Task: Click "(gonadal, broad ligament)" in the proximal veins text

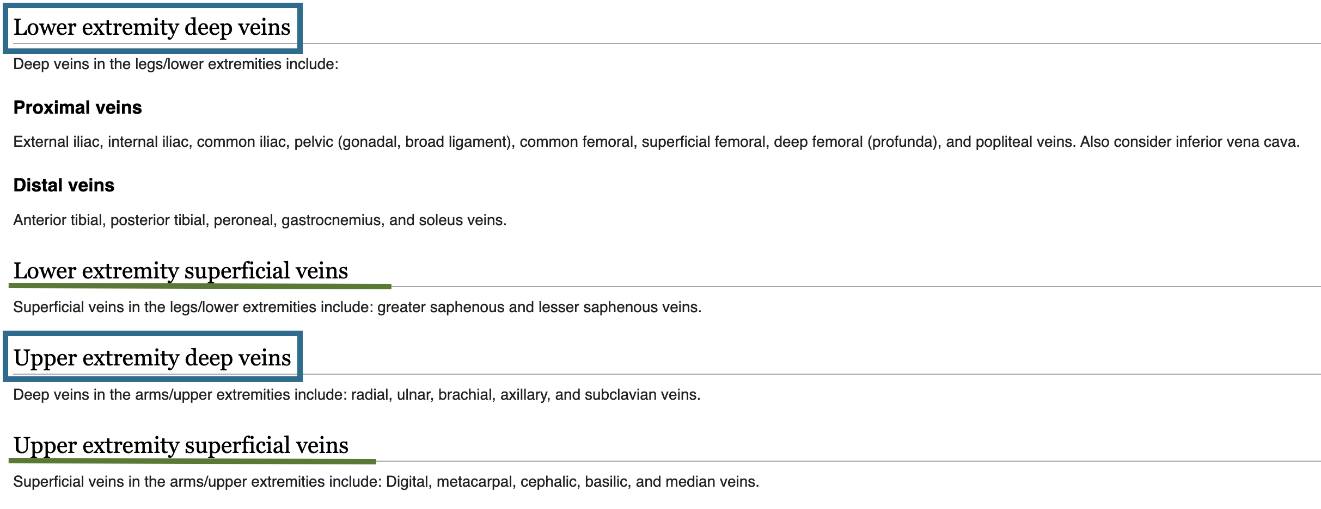Action: (x=426, y=142)
